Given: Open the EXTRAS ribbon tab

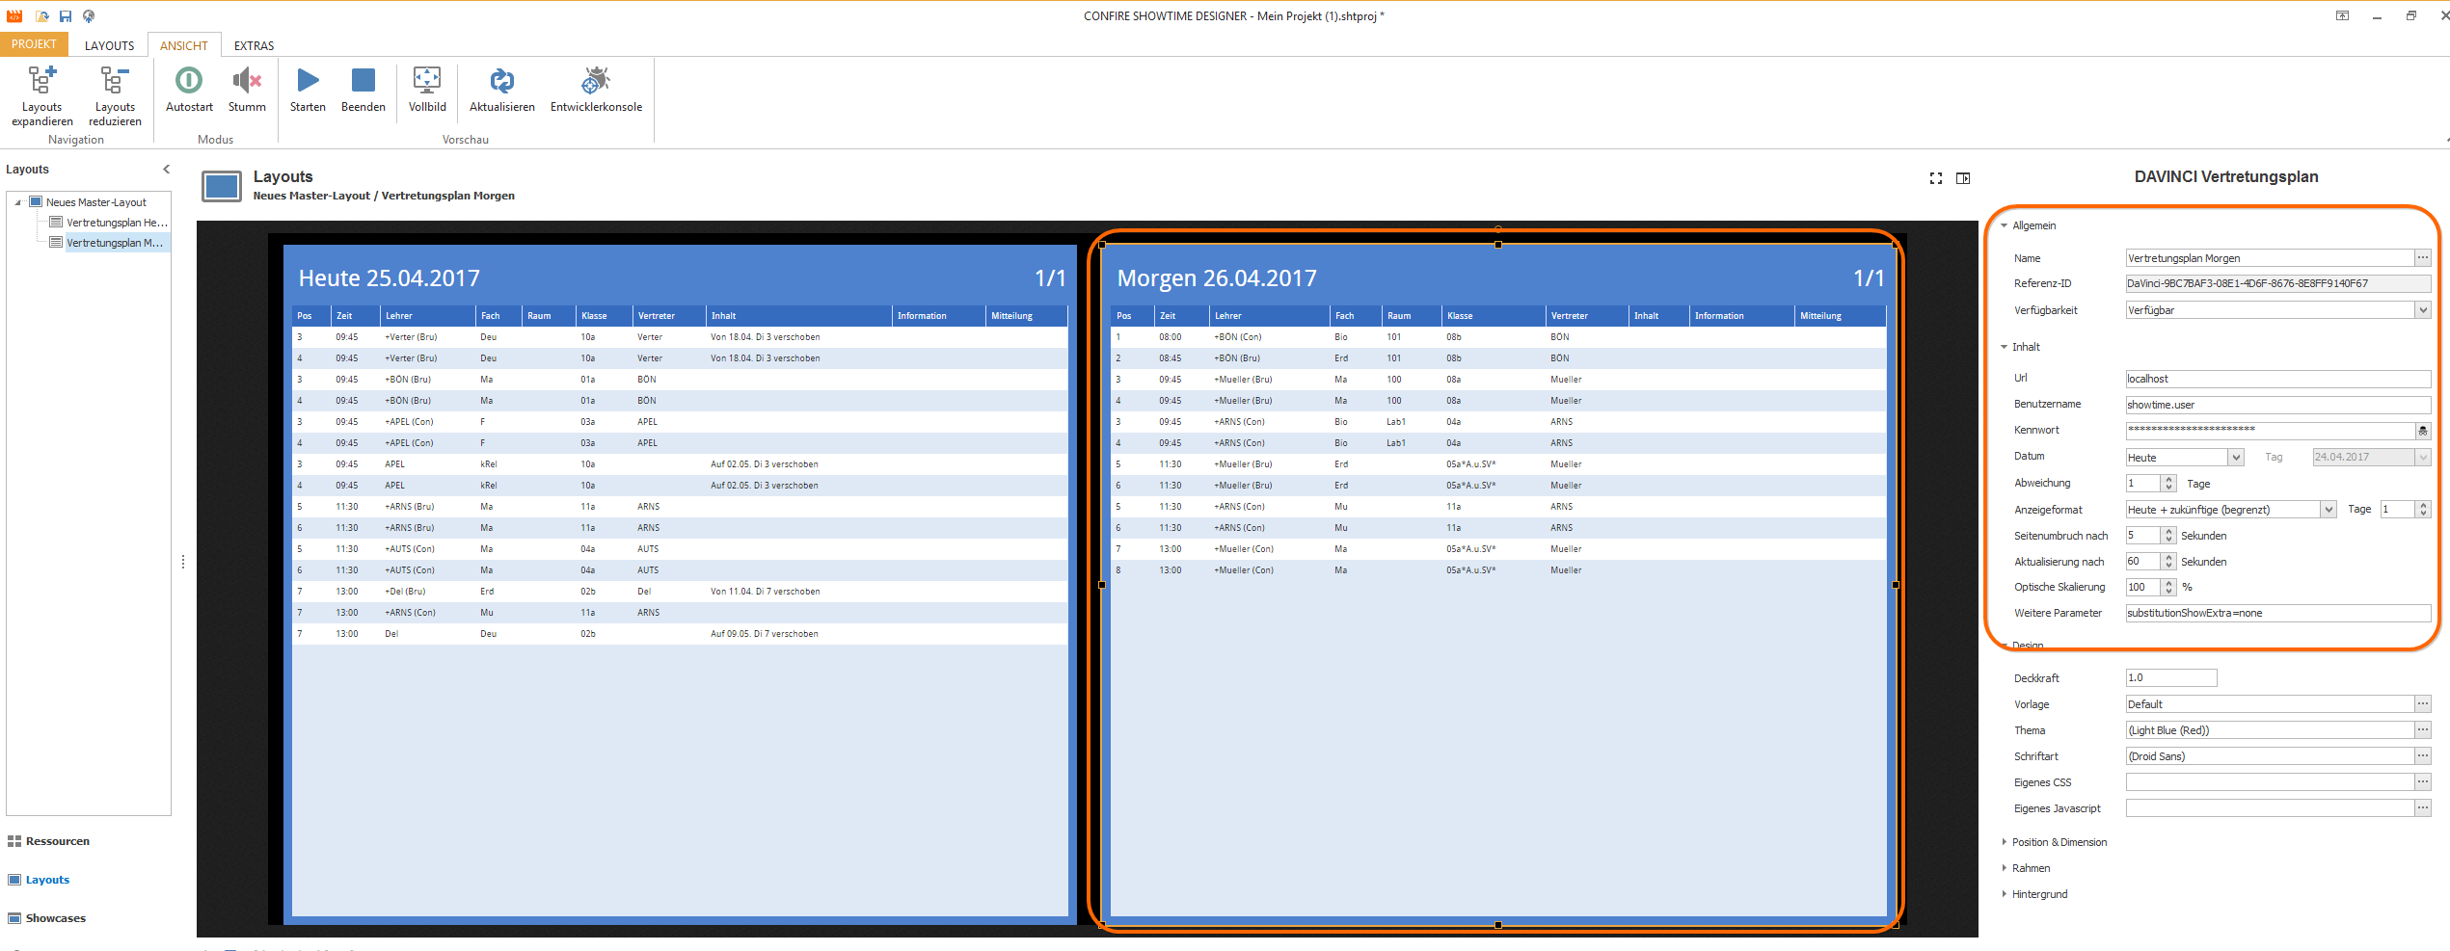Looking at the screenshot, I should coord(254,45).
